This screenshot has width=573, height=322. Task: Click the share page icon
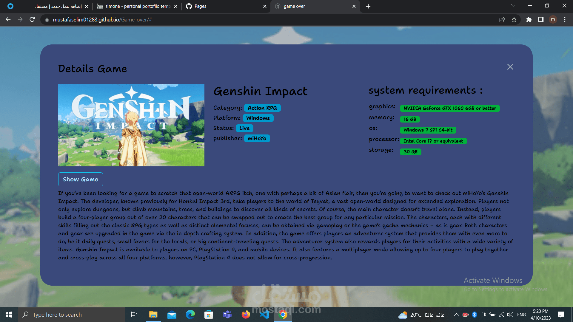pyautogui.click(x=502, y=20)
